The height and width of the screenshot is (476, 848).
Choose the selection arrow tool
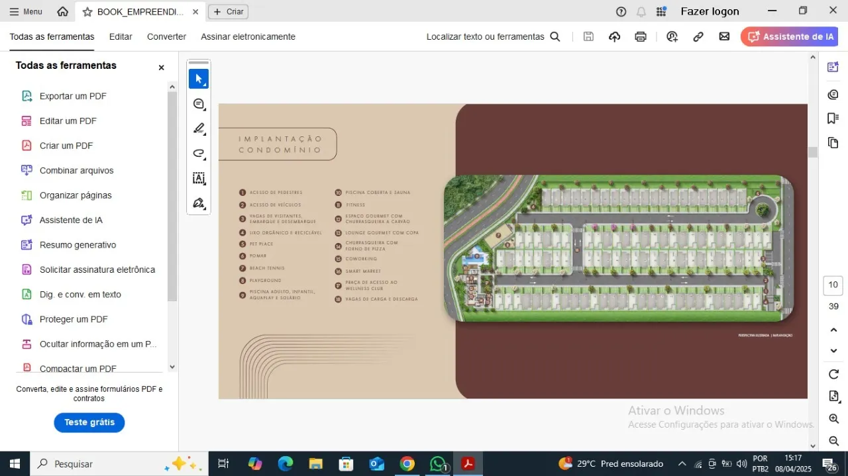[199, 79]
